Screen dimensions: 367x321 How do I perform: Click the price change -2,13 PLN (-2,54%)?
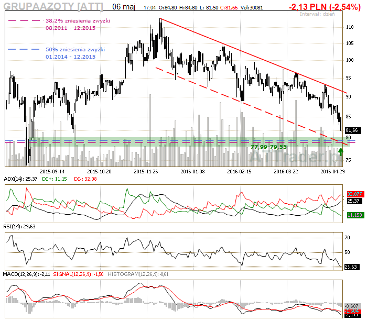pyautogui.click(x=325, y=7)
